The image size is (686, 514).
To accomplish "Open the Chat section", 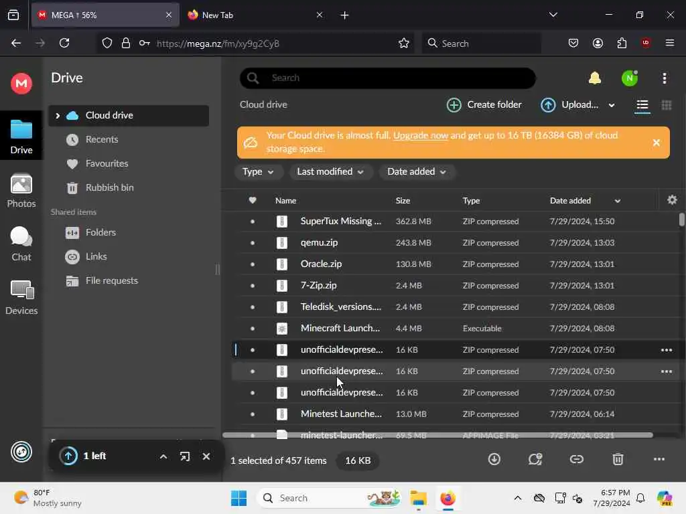I will pos(21,244).
